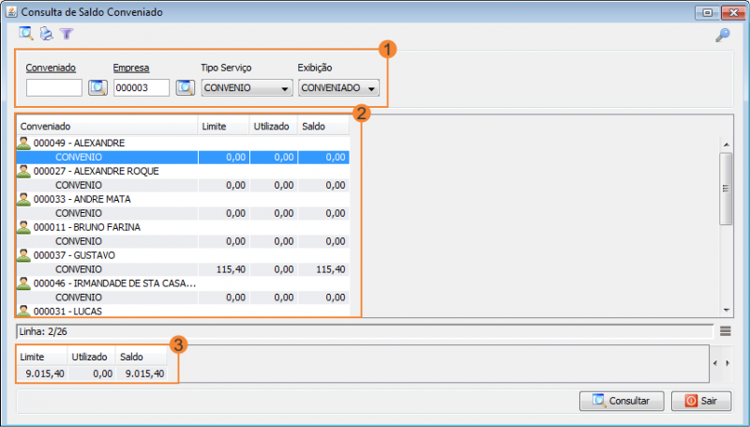The height and width of the screenshot is (427, 750).
Task: Click the vertical scrollbar down arrow of the list
Action: point(725,310)
